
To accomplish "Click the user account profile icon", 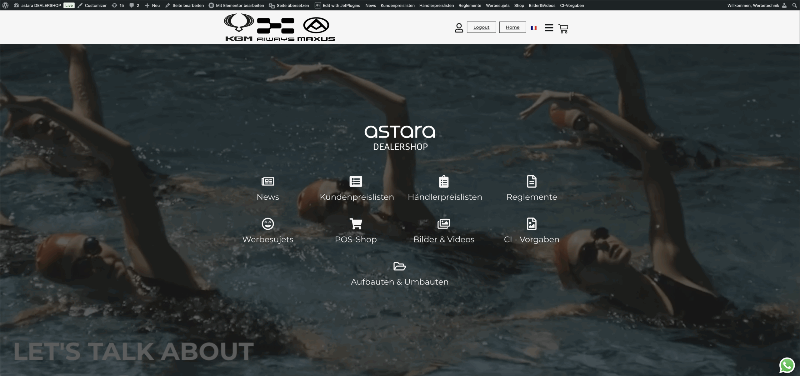I will (459, 28).
